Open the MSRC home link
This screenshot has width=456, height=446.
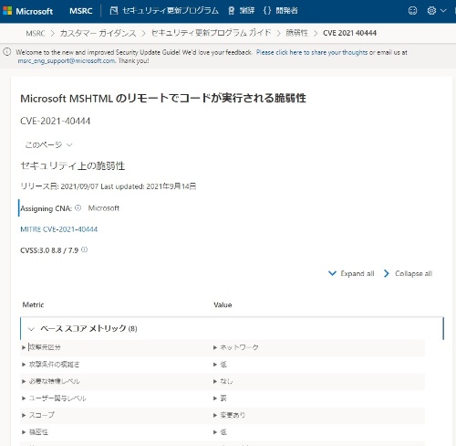point(81,11)
